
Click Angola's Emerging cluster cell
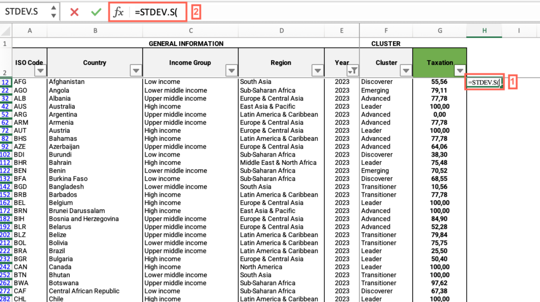pos(386,90)
